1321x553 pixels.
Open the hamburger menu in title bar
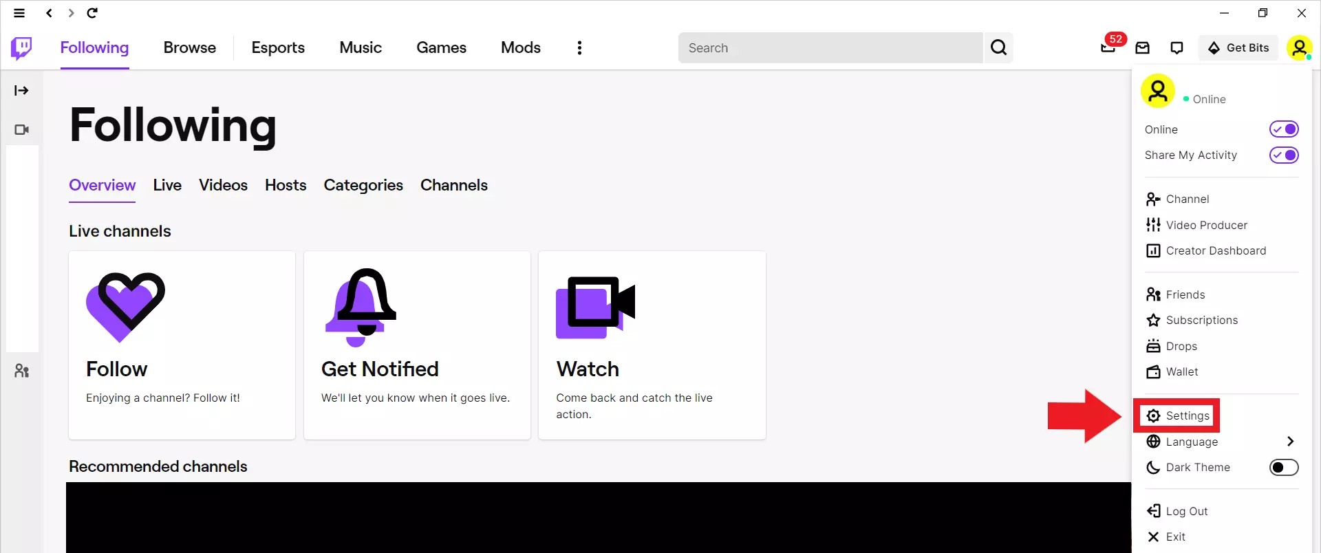[x=19, y=13]
